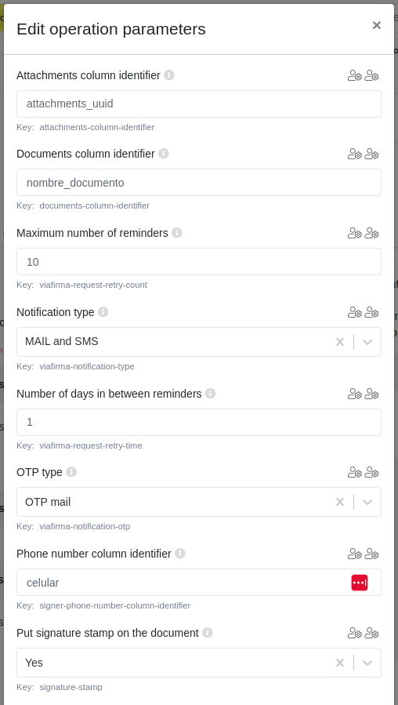Click the days between reminders field showing 1

pos(199,422)
